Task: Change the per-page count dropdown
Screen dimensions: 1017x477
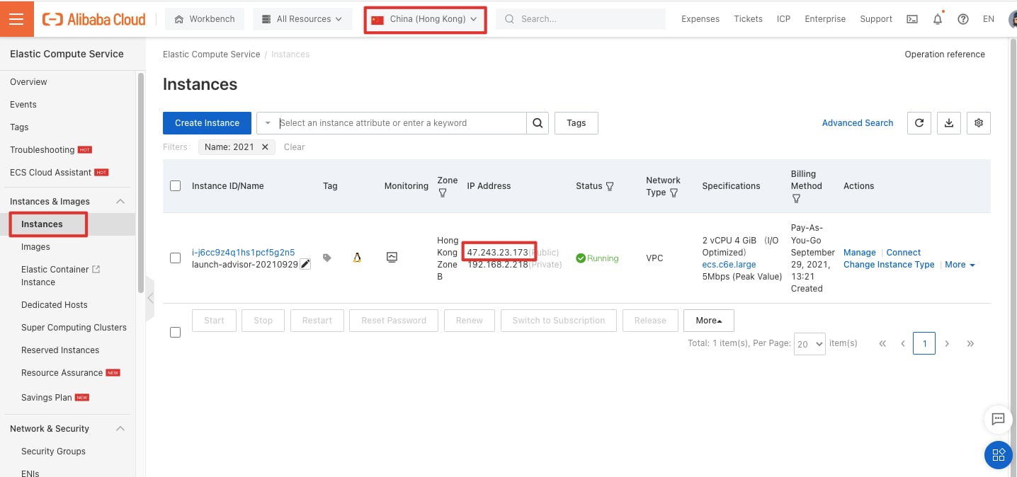Action: (x=809, y=343)
